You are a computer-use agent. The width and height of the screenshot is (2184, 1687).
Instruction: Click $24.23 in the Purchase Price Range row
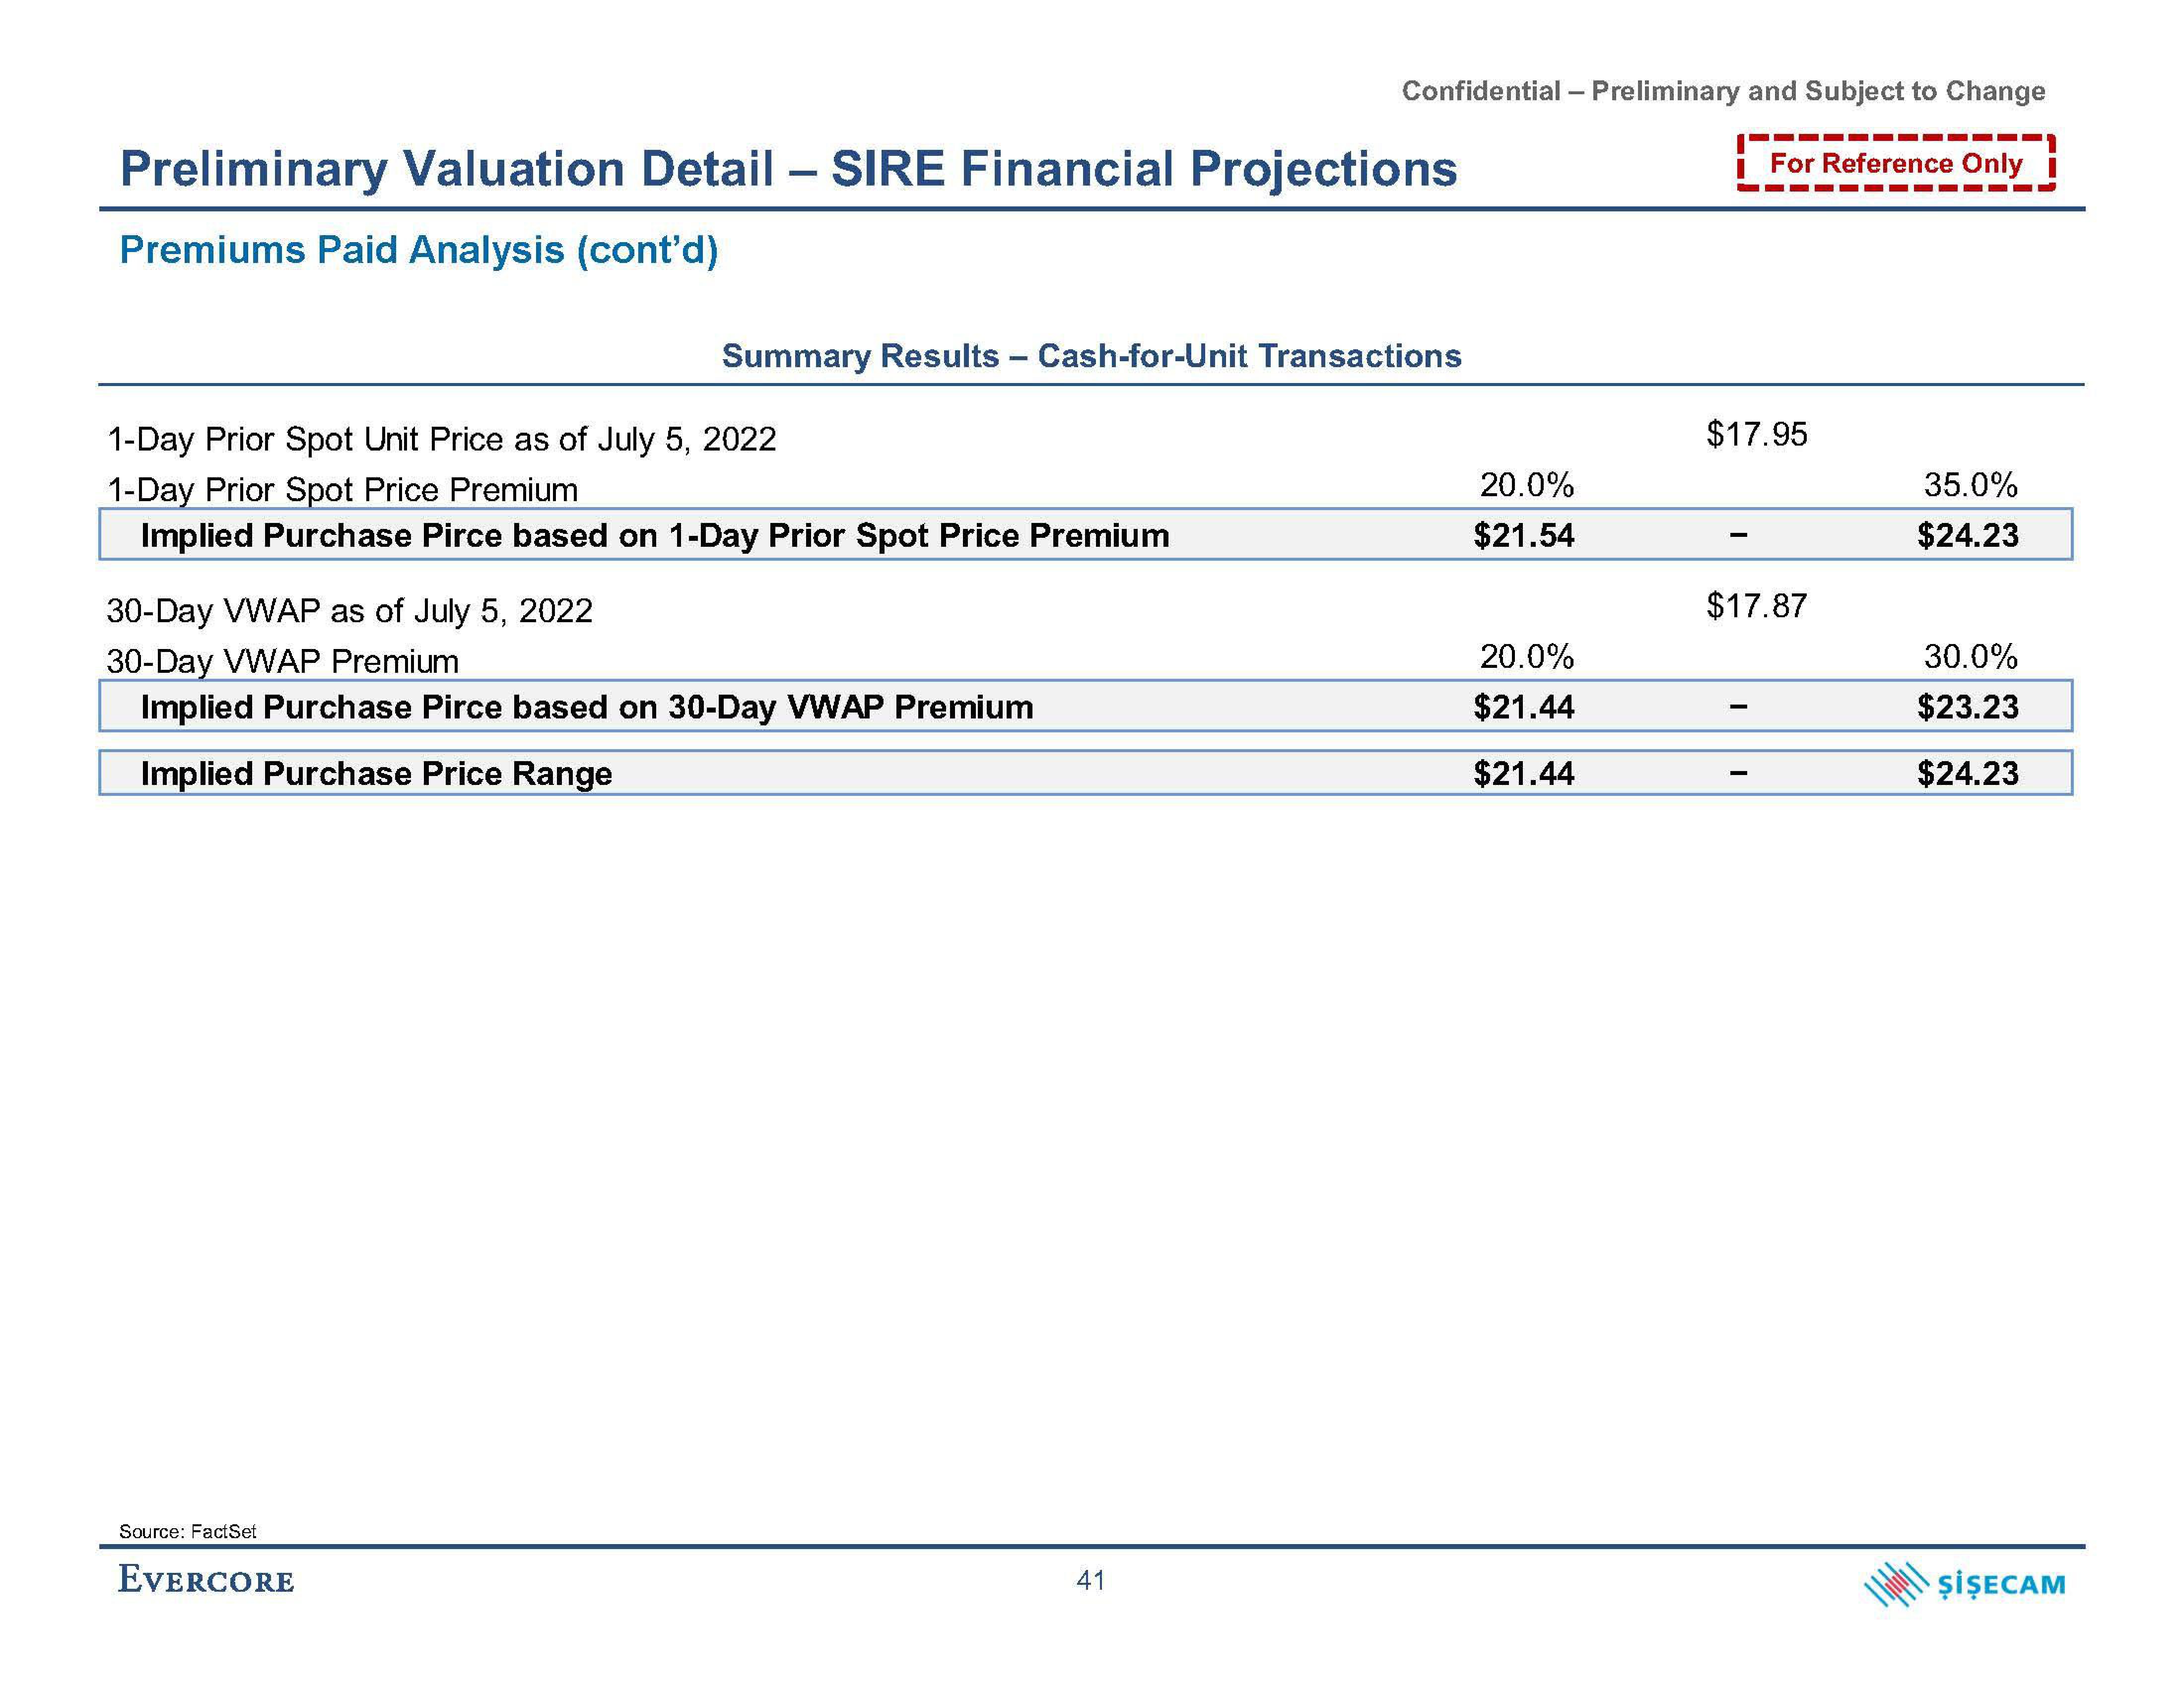1968,774
